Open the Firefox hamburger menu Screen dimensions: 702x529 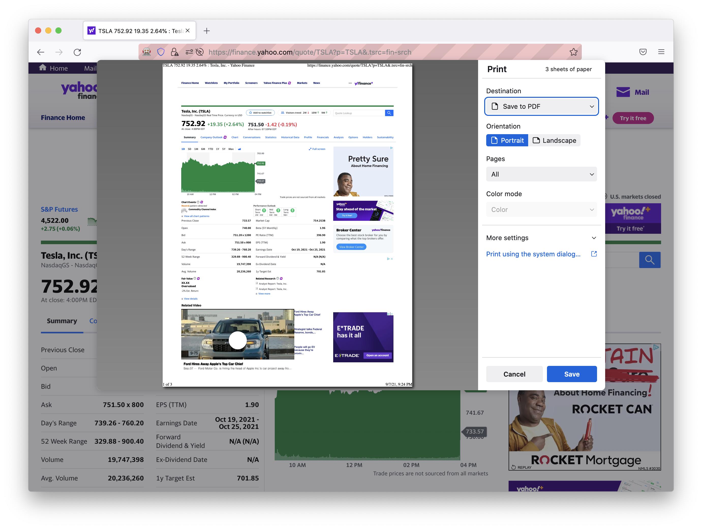pos(661,52)
